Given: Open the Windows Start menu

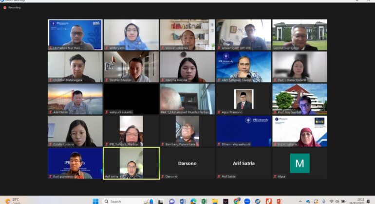Looking at the screenshot, I should pyautogui.click(x=95, y=202).
